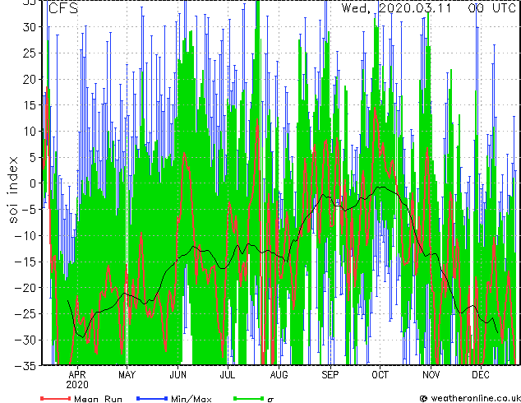The width and height of the screenshot is (521, 403).
Task: Click the green sigma legend line
Action: coord(249,398)
